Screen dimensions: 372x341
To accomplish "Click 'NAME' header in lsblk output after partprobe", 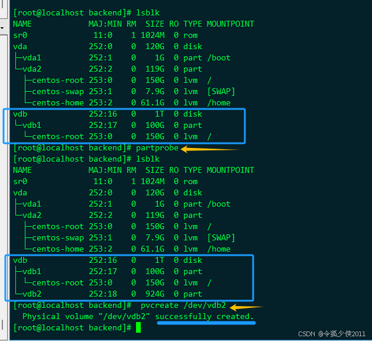I will [22, 170].
